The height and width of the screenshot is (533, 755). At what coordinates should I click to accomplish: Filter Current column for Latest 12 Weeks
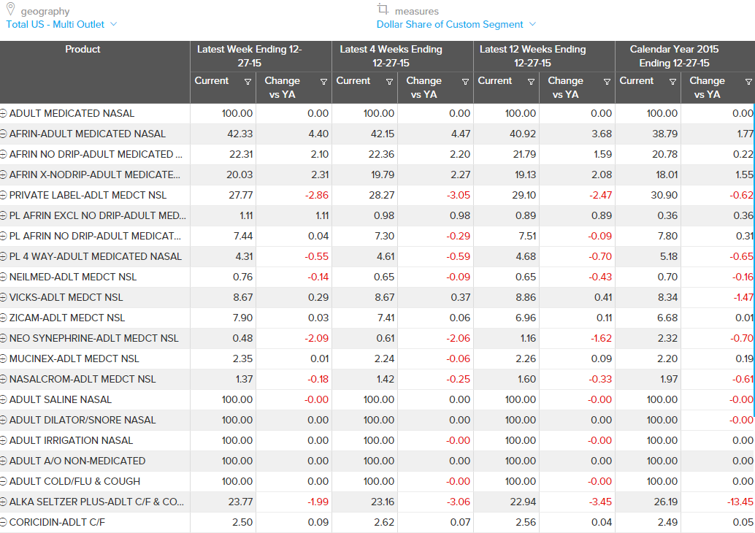pyautogui.click(x=531, y=82)
